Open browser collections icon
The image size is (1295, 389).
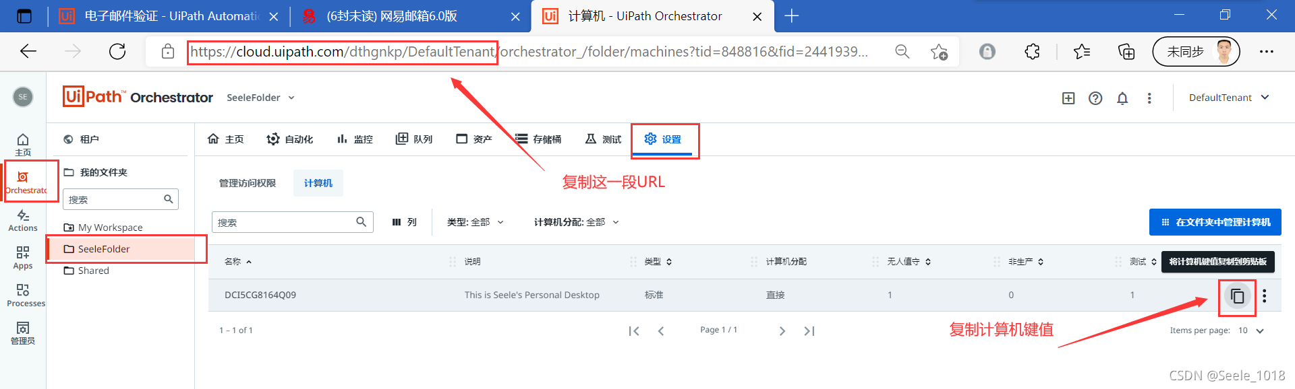pyautogui.click(x=1126, y=52)
